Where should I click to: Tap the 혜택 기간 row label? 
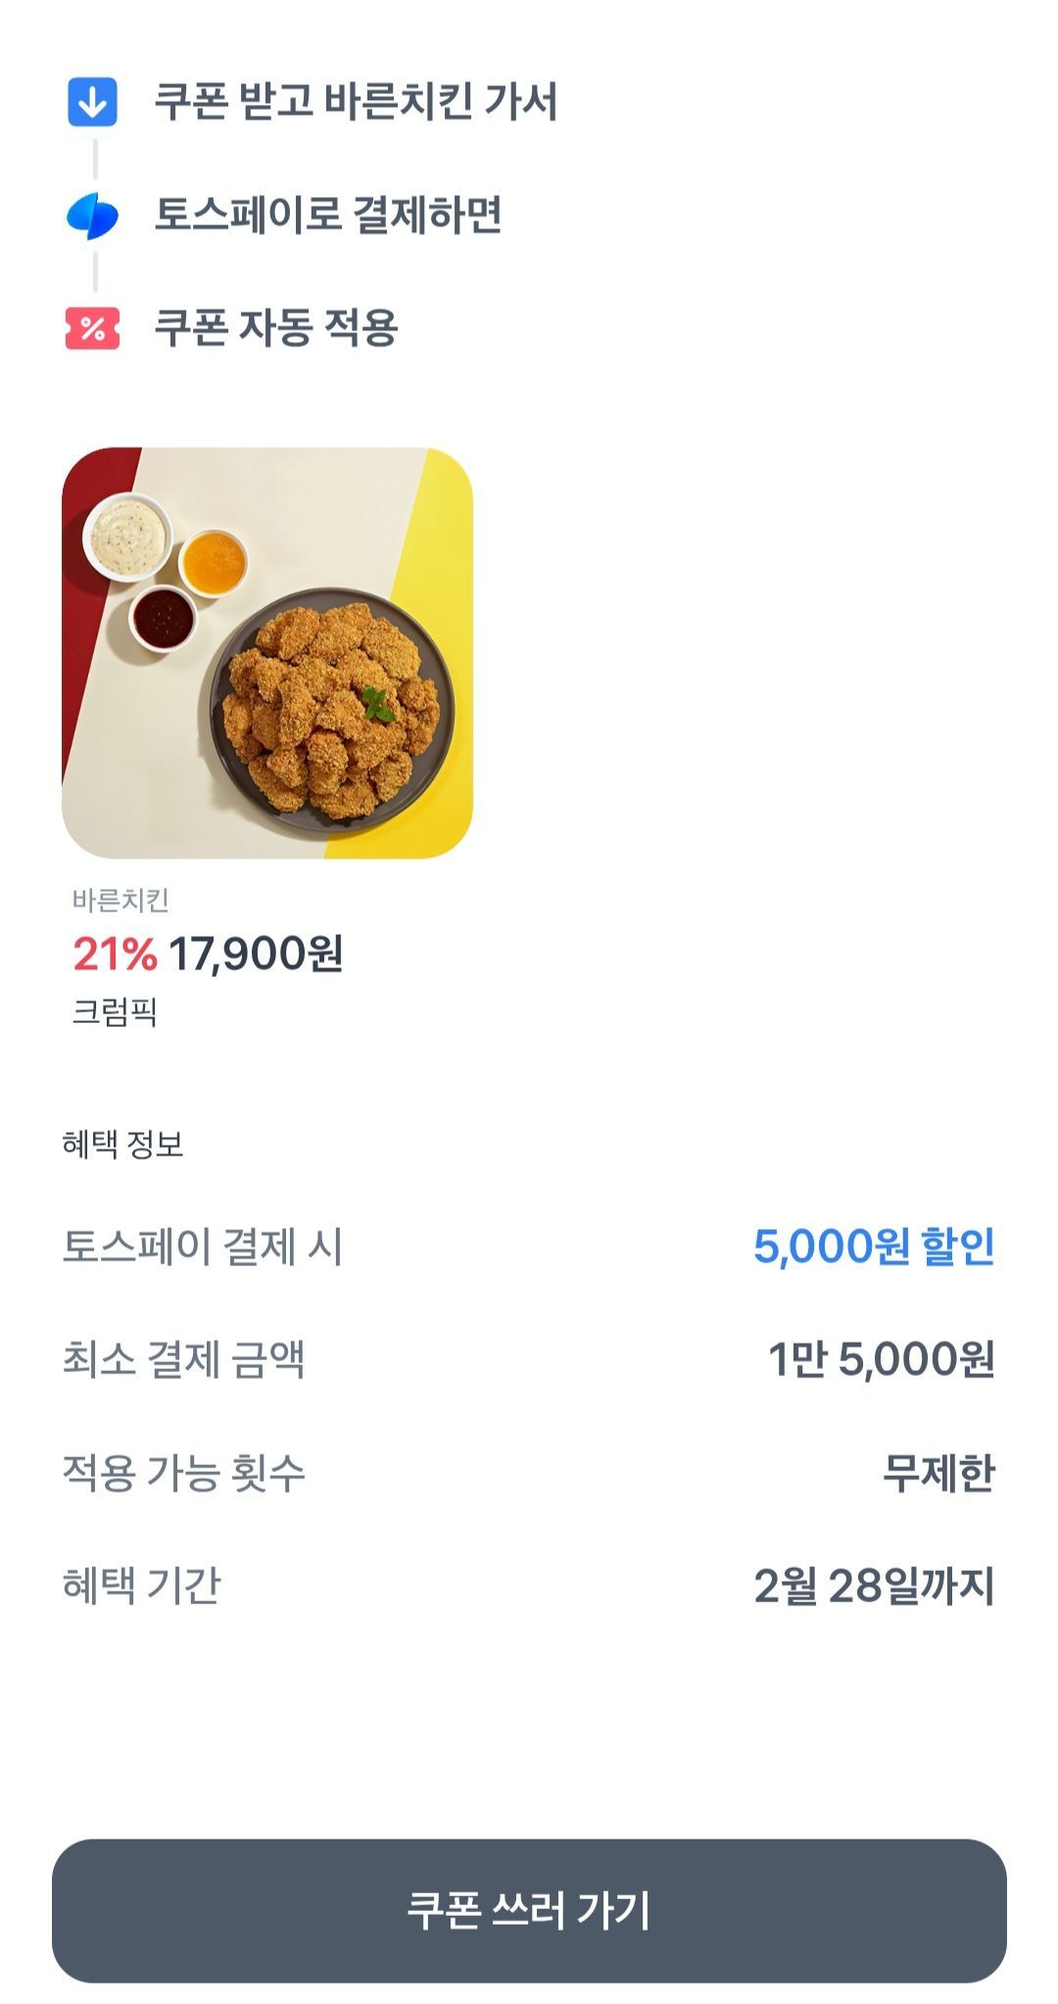pyautogui.click(x=142, y=1585)
